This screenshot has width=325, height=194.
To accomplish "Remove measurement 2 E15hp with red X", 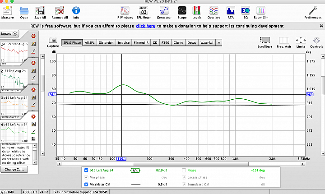I will pos(33,63).
